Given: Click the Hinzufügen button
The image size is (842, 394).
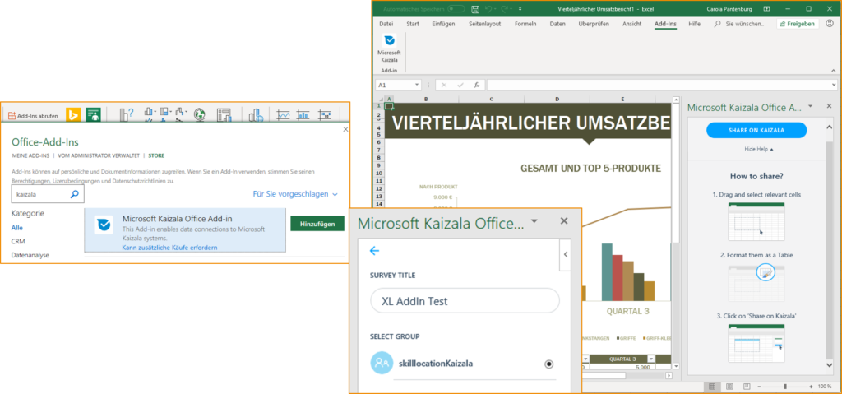Looking at the screenshot, I should point(317,224).
